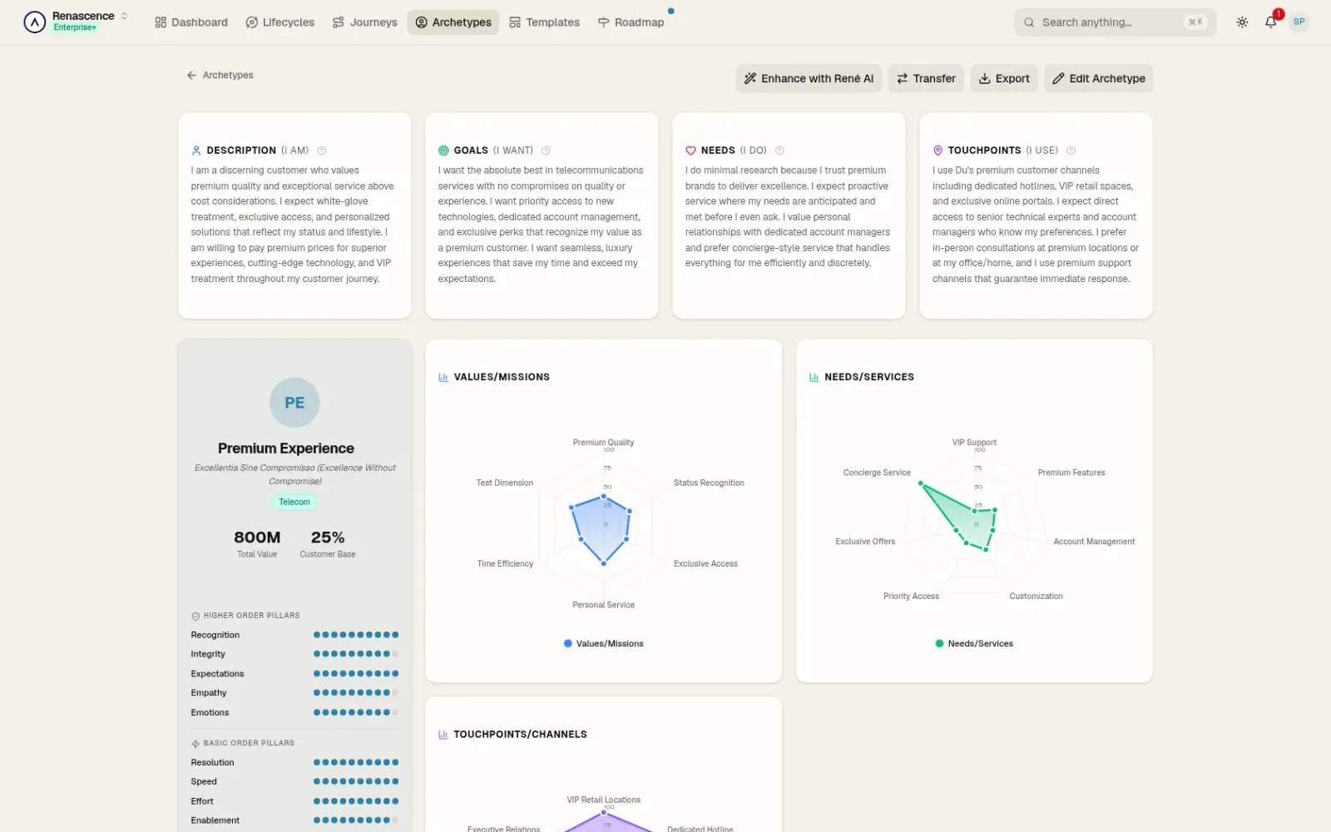1331x832 pixels.
Task: Click the Description help icon
Action: pyautogui.click(x=322, y=151)
